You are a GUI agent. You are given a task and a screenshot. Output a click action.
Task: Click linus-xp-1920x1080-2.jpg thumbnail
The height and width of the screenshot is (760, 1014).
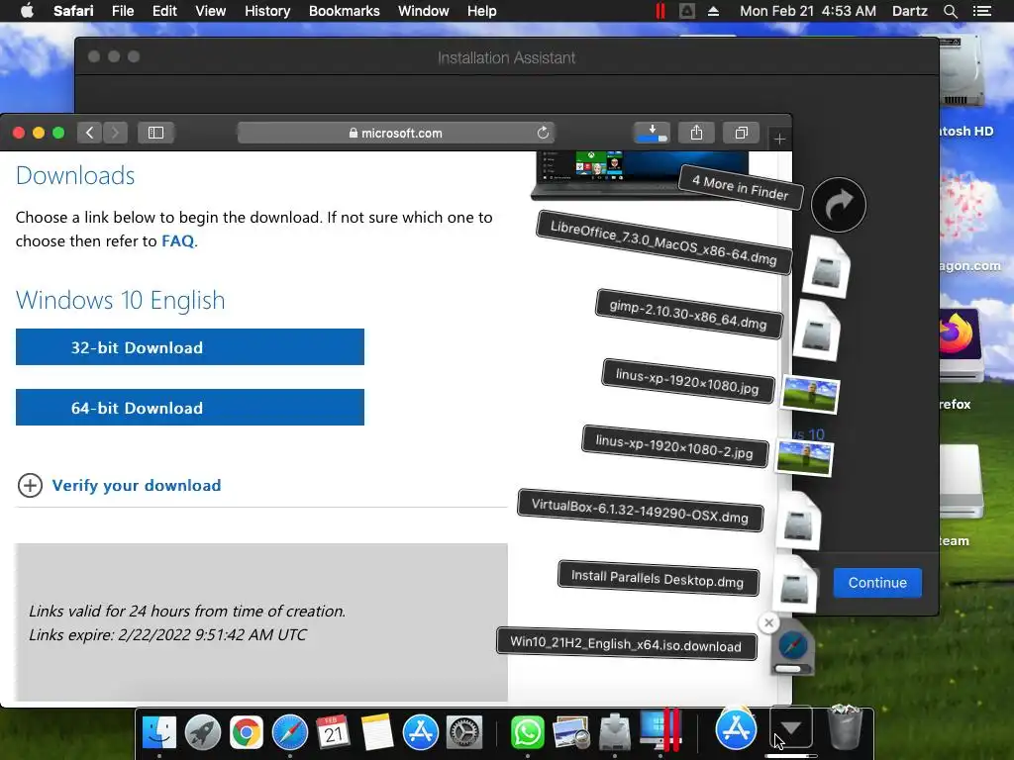coord(804,457)
